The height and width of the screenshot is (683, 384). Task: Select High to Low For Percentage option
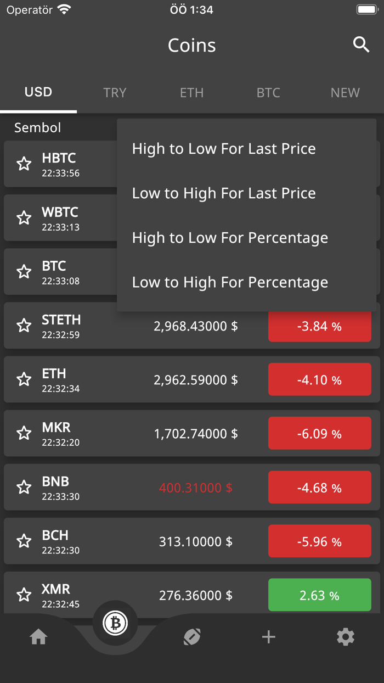coord(230,237)
